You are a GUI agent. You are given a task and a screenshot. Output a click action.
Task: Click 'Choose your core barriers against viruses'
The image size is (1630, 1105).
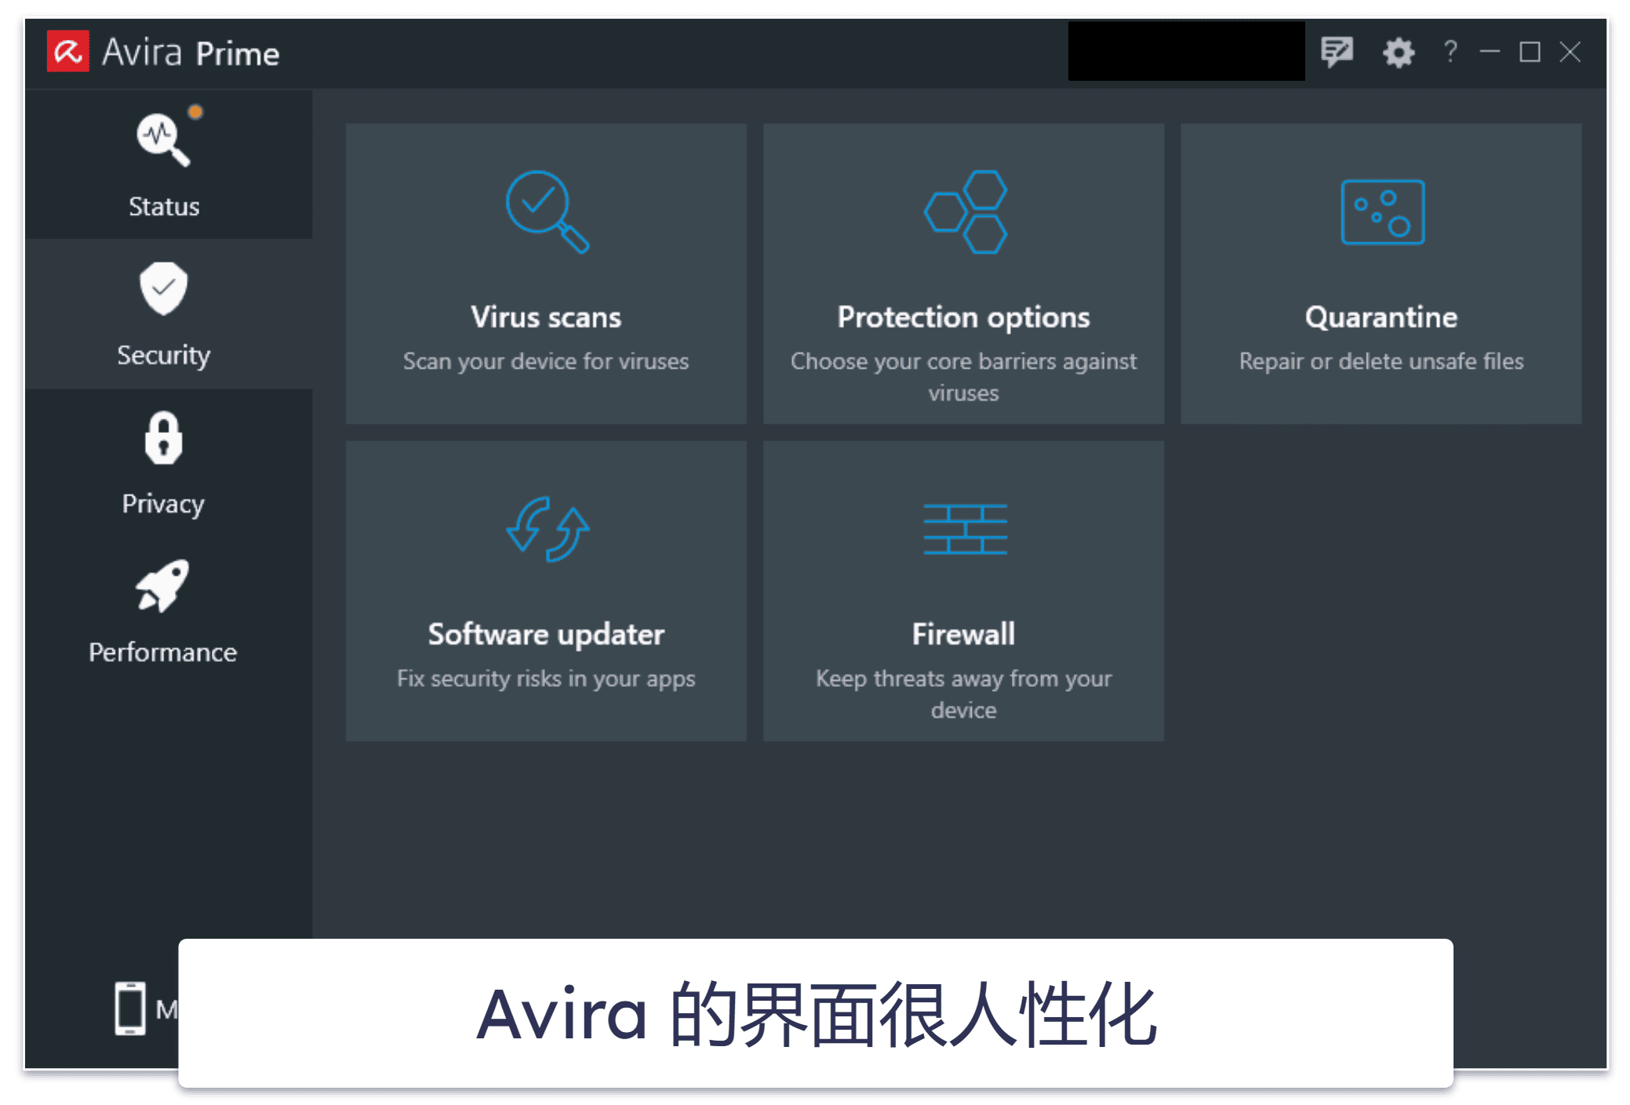coord(963,376)
